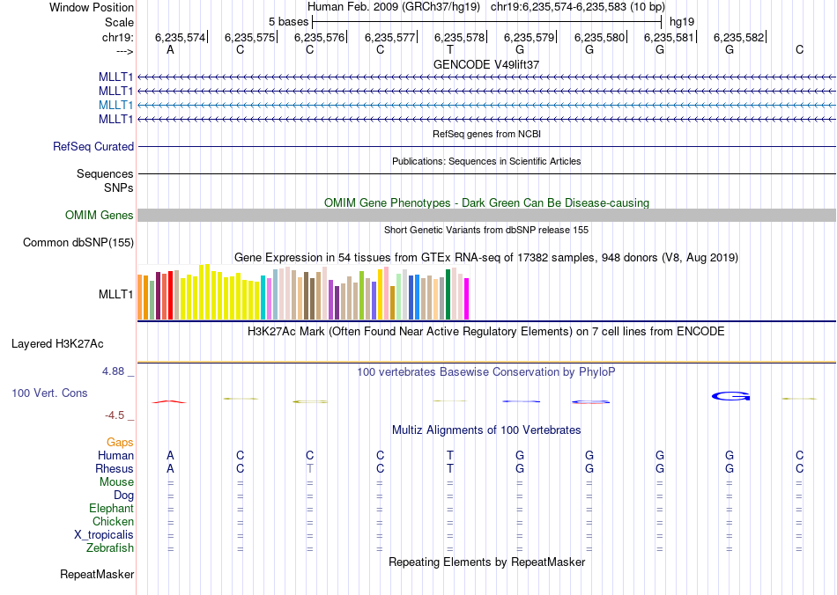
Task: Click 'Multiz Alignments of 100 Vertebrates' title
Action: click(486, 430)
